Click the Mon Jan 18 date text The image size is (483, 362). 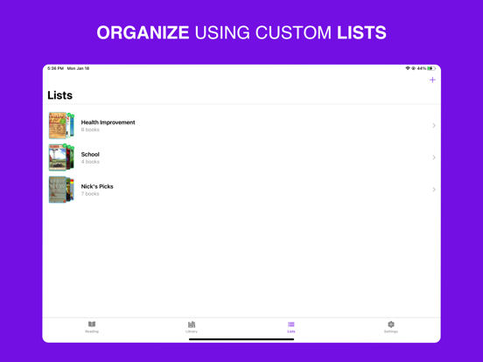click(x=78, y=68)
